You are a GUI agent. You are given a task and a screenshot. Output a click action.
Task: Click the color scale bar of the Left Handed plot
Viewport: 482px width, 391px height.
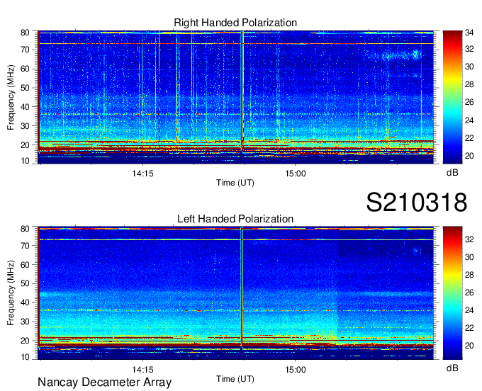click(x=452, y=293)
